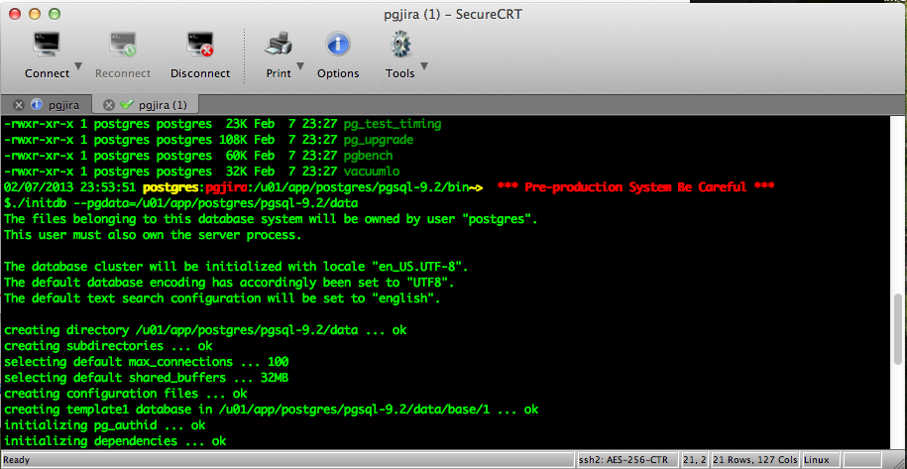The height and width of the screenshot is (469, 907).
Task: Click the Tools gear icon
Action: pyautogui.click(x=400, y=45)
